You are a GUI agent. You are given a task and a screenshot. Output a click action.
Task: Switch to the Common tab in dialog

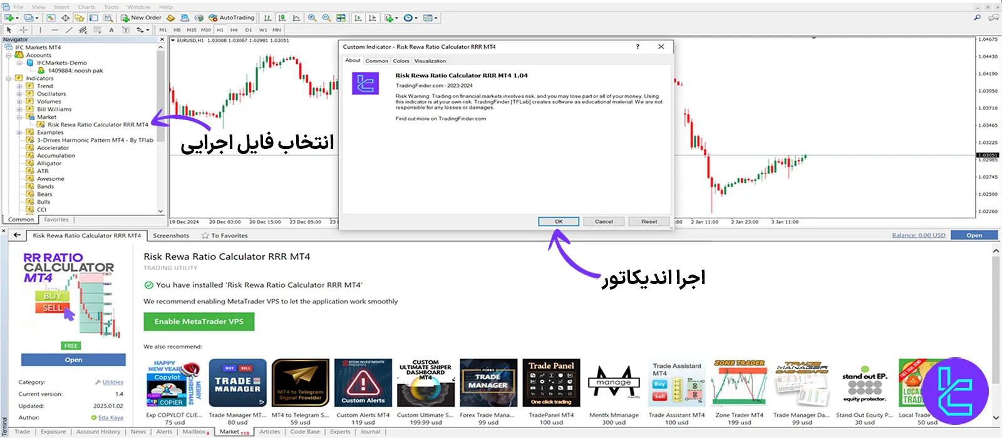[x=376, y=61]
